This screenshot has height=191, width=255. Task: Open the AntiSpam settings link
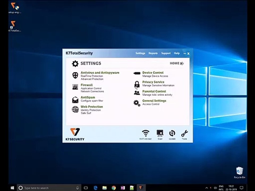(88, 97)
